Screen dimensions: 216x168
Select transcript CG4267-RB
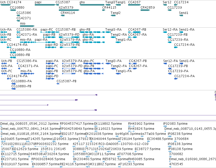point(137,30)
